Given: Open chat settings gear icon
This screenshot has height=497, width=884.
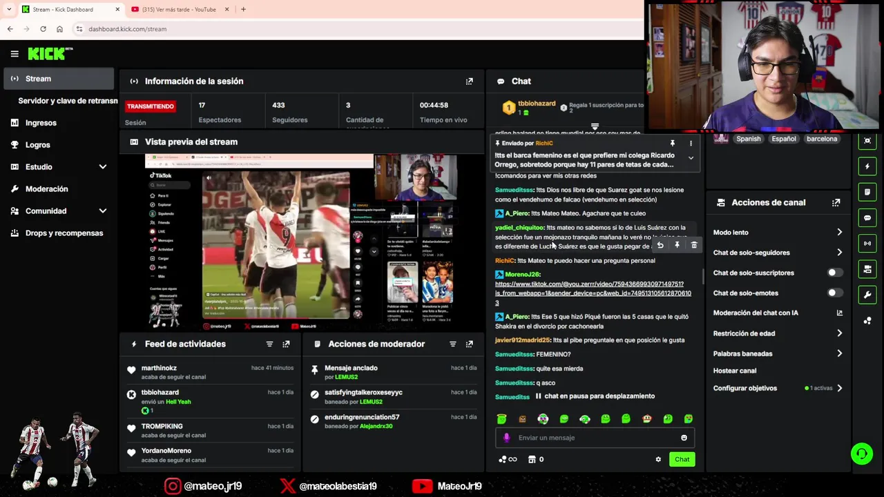Looking at the screenshot, I should (658, 460).
